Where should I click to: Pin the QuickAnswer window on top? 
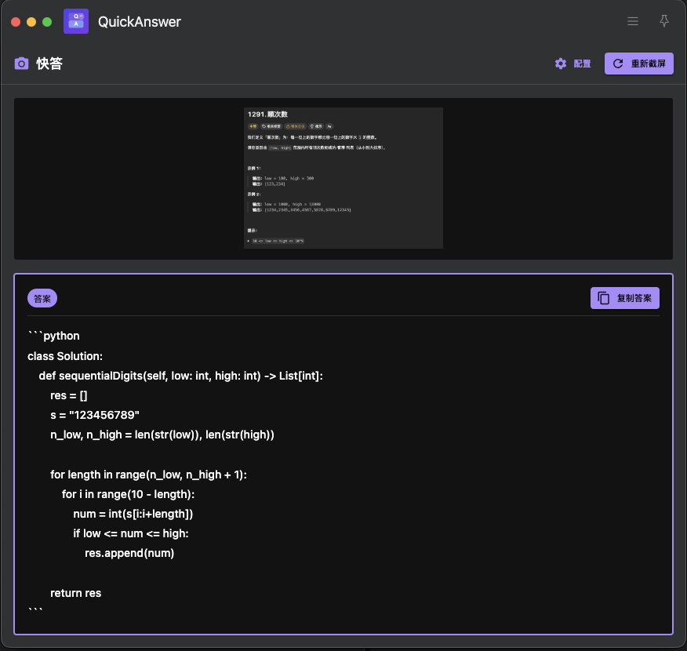click(663, 21)
